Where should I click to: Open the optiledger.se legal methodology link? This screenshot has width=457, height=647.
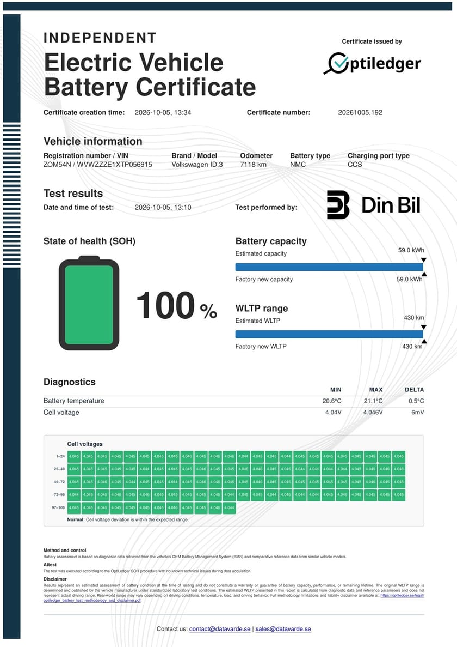pyautogui.click(x=233, y=598)
